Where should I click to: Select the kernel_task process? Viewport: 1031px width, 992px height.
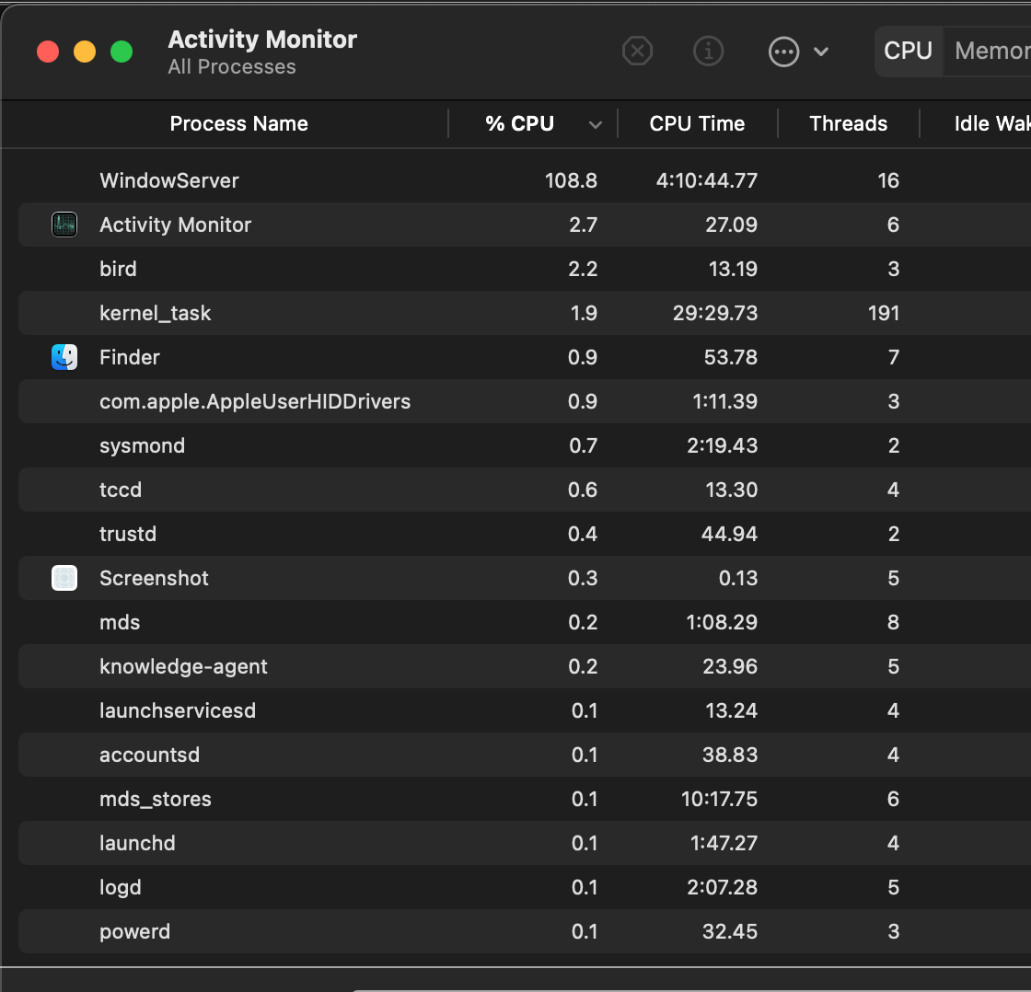coord(156,313)
